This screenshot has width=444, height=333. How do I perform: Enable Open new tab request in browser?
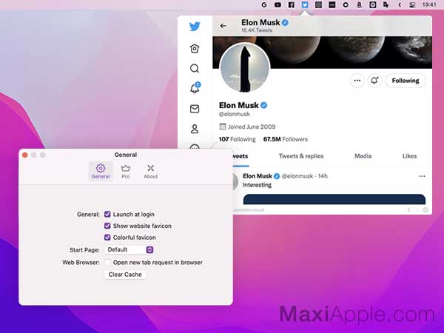pyautogui.click(x=107, y=263)
